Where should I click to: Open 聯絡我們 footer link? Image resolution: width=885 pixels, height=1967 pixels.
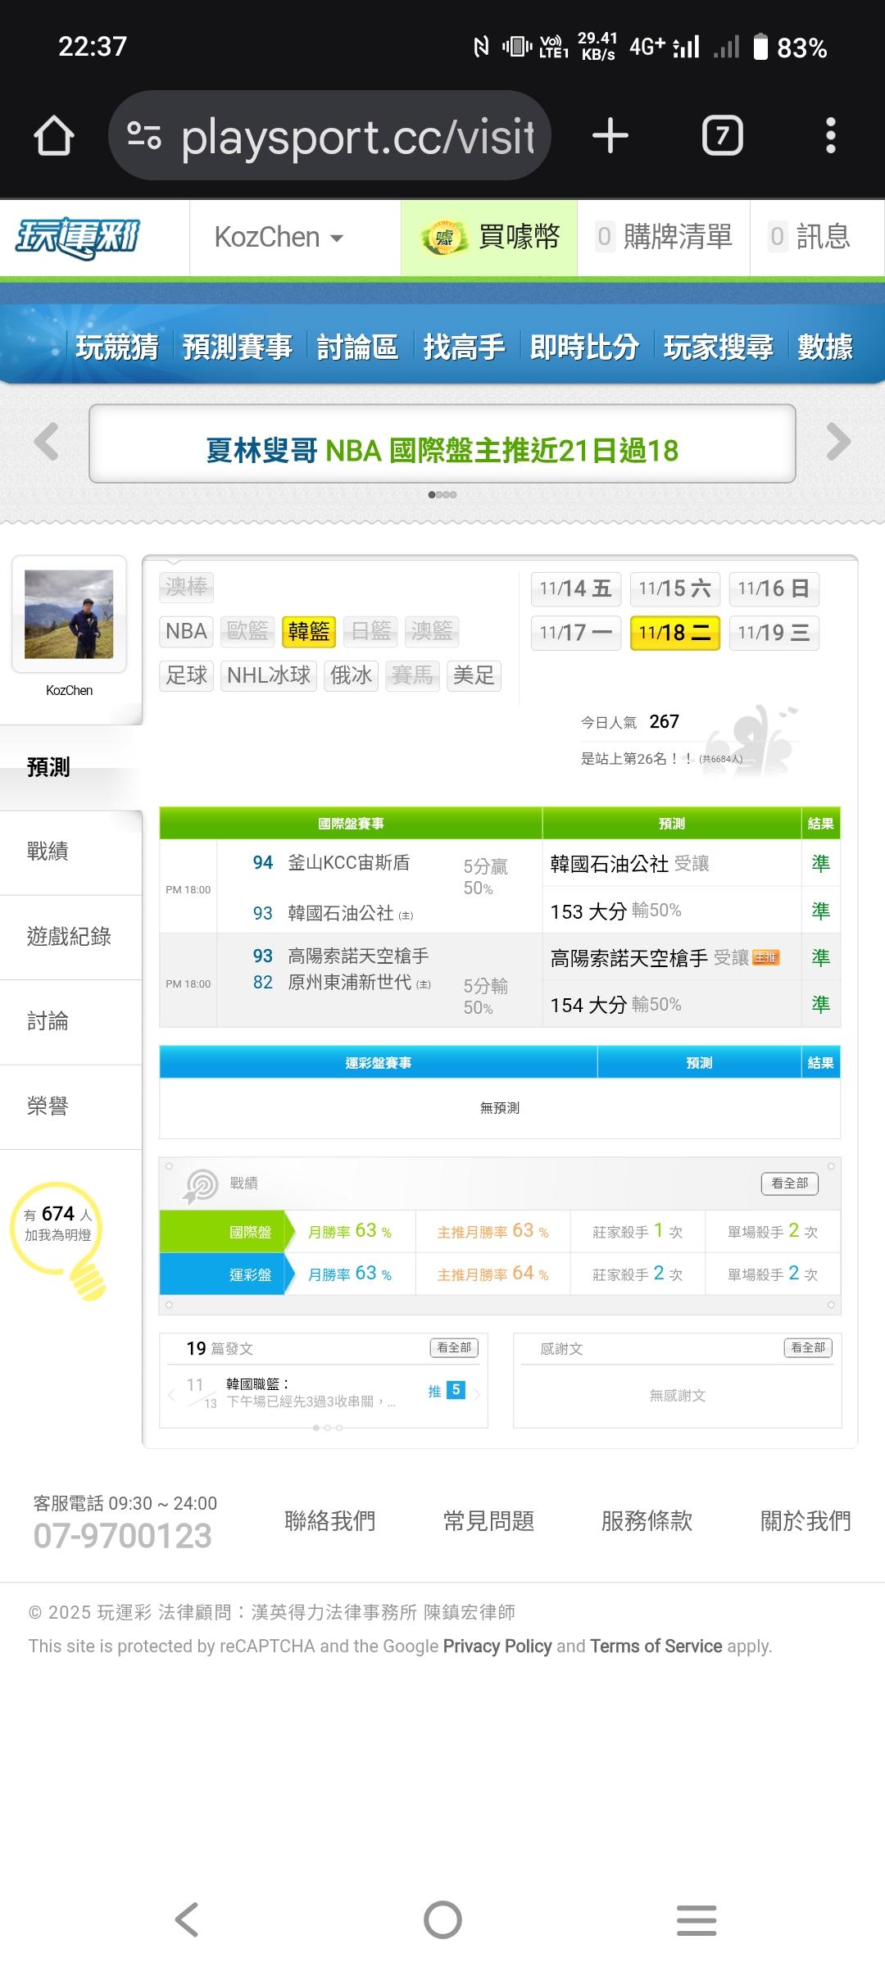click(330, 1521)
